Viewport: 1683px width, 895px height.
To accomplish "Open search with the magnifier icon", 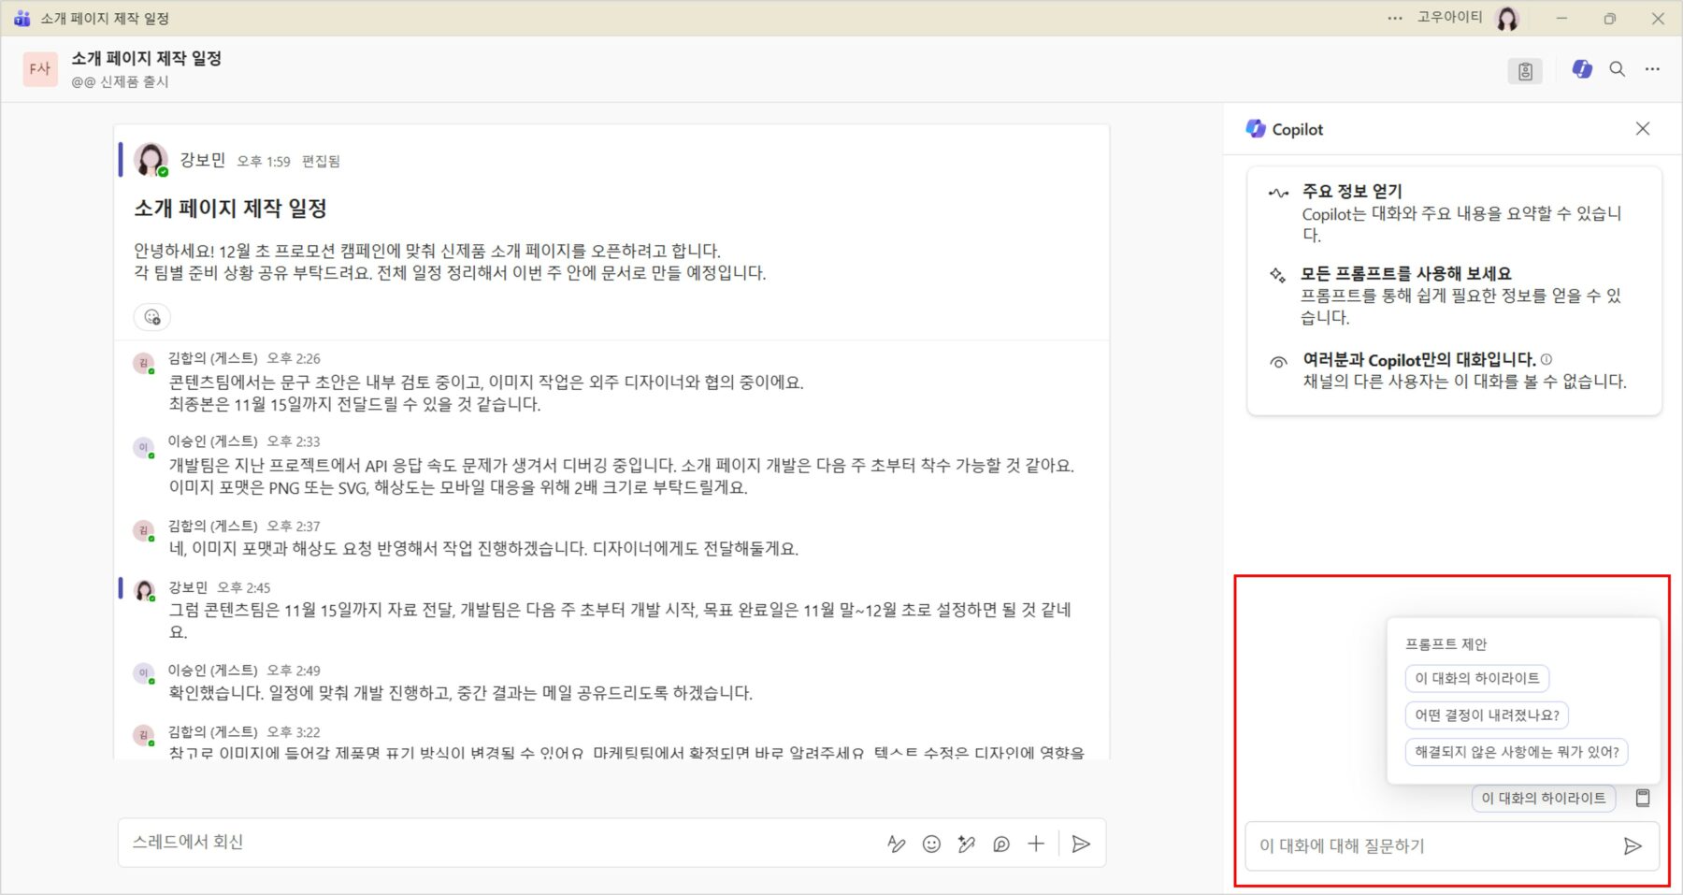I will [x=1618, y=69].
